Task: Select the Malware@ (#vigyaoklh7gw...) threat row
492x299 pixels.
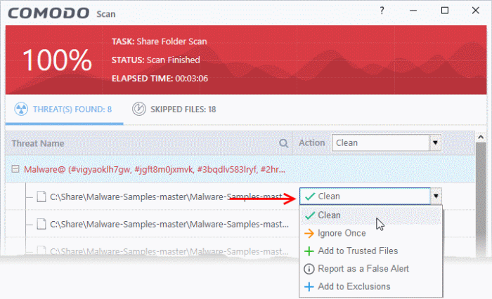Action: [240, 170]
